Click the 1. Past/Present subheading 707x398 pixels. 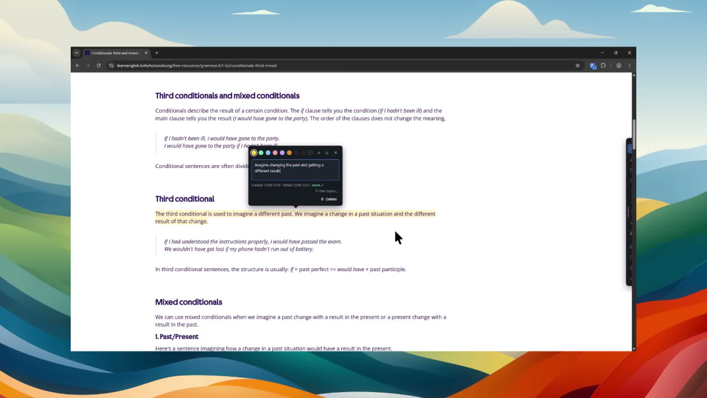click(x=177, y=337)
